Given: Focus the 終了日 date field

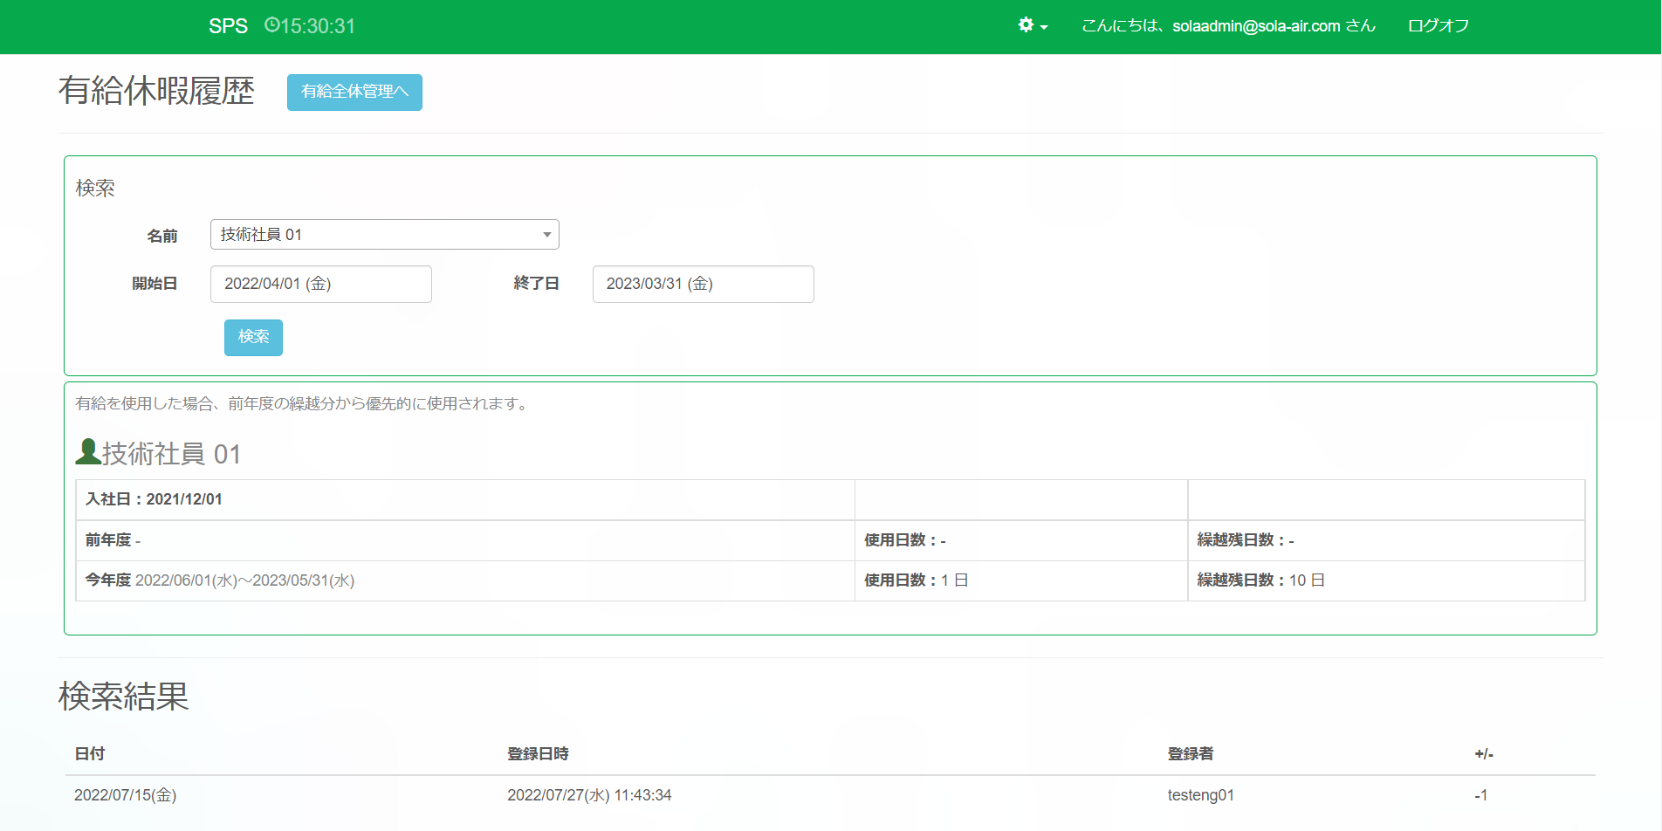Looking at the screenshot, I should (703, 284).
